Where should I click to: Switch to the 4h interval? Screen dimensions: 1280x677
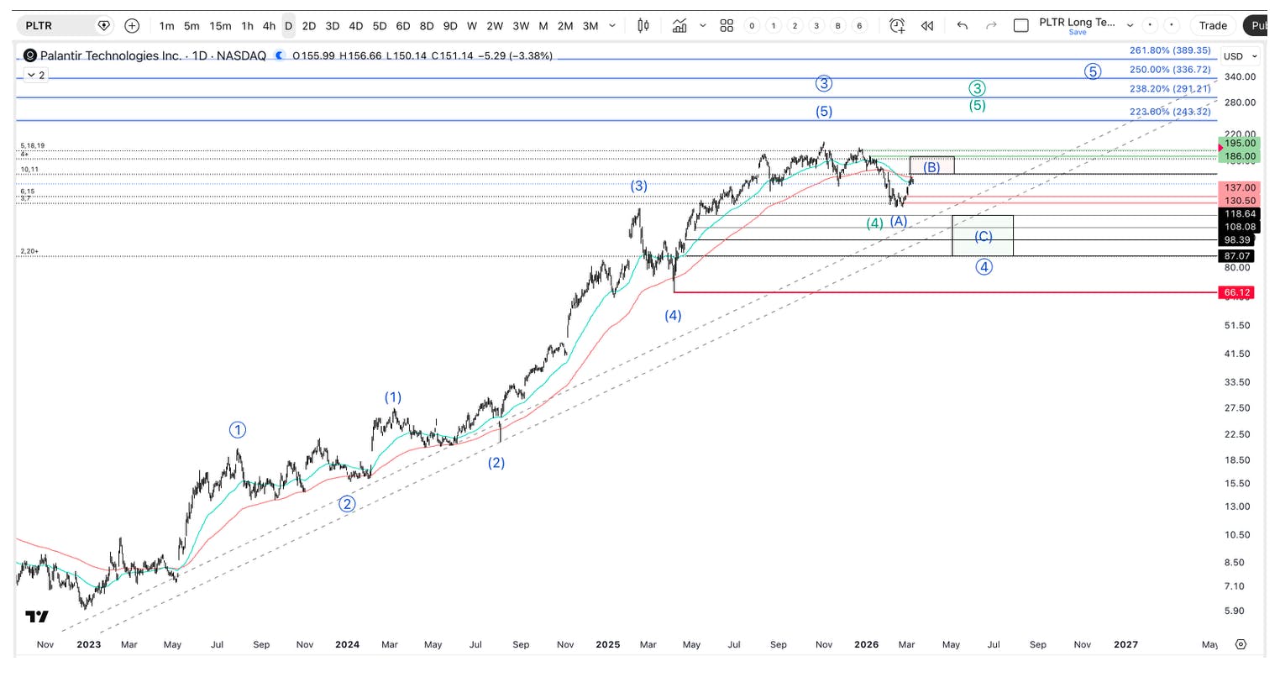click(x=269, y=25)
